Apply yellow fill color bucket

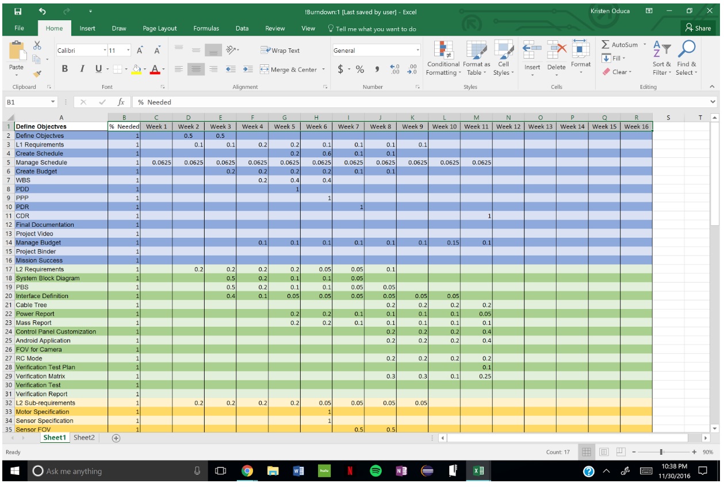[136, 69]
